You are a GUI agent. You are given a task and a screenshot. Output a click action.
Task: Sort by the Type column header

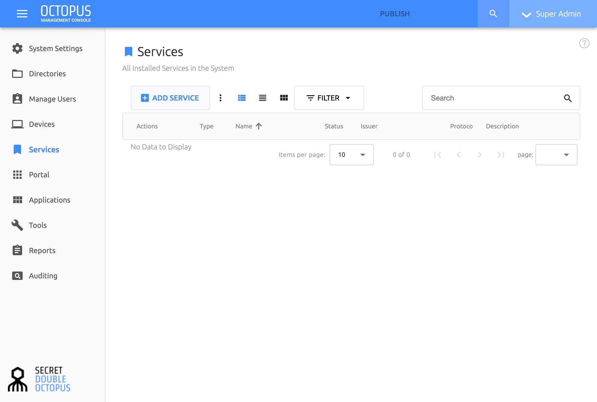coord(207,126)
